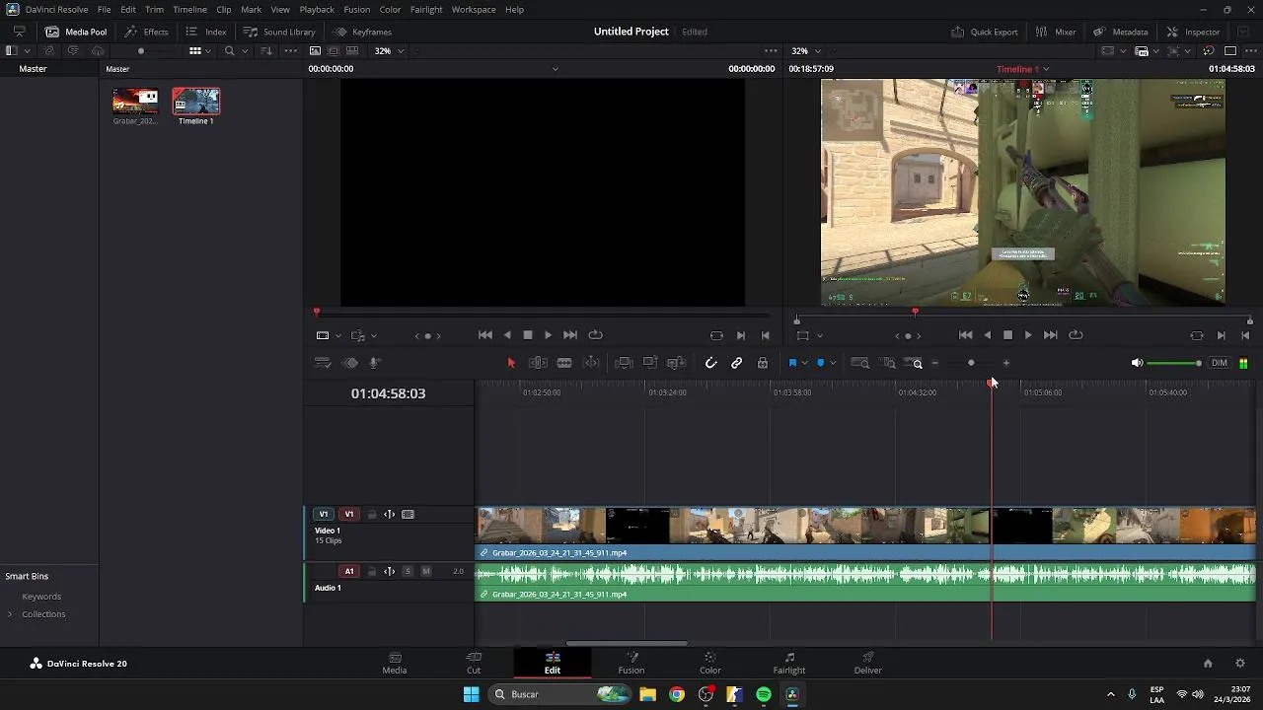Toggle Position Lock padlock icon

click(763, 363)
